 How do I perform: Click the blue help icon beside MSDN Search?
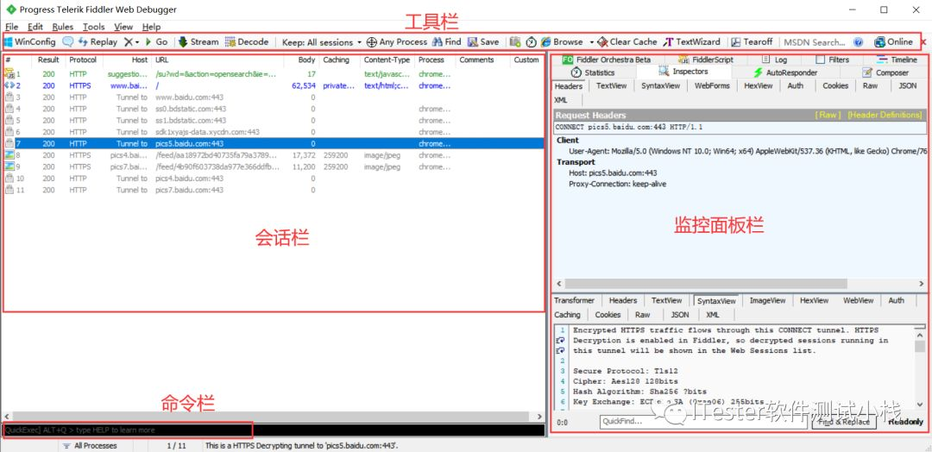[858, 42]
